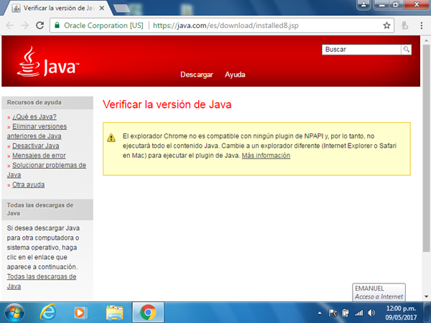Open the network signal tray icon
431x323 pixels.
358,312
